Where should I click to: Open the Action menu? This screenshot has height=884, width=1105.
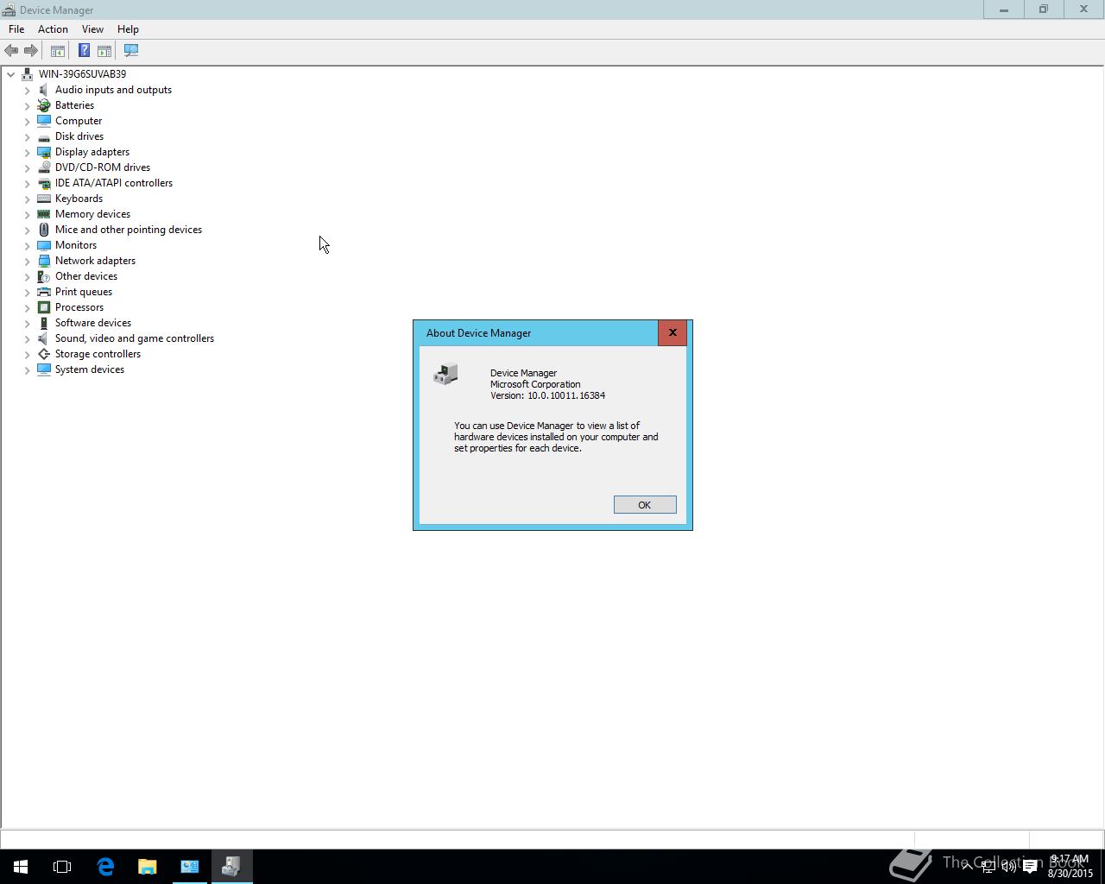point(53,29)
